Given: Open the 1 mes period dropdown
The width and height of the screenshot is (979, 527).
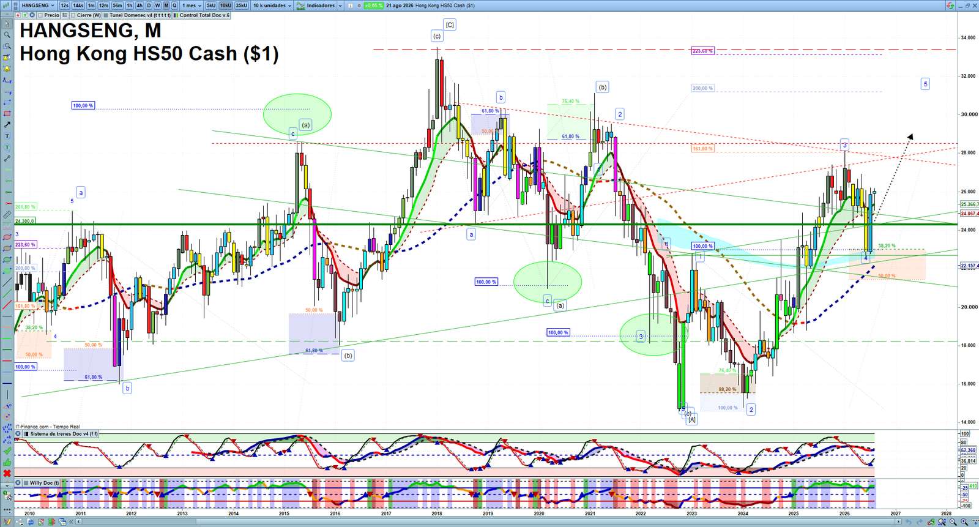Looking at the screenshot, I should tap(192, 6).
